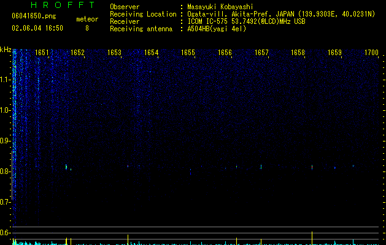This screenshot has width=386, height=245.
Task: Click time marker 1654
Action: point(151,53)
